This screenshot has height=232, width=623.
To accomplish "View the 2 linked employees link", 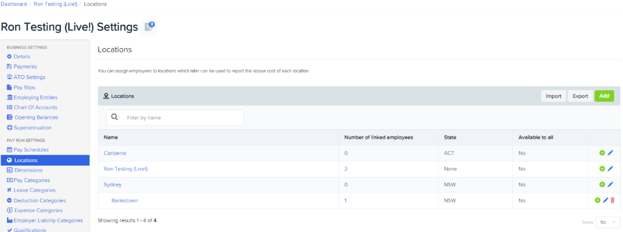I will tap(346, 169).
